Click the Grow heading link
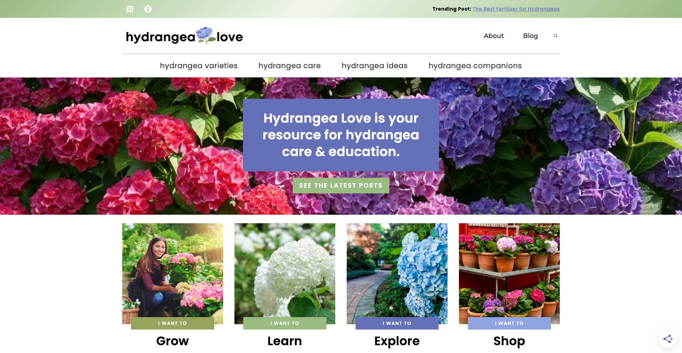The width and height of the screenshot is (682, 353). click(x=172, y=341)
